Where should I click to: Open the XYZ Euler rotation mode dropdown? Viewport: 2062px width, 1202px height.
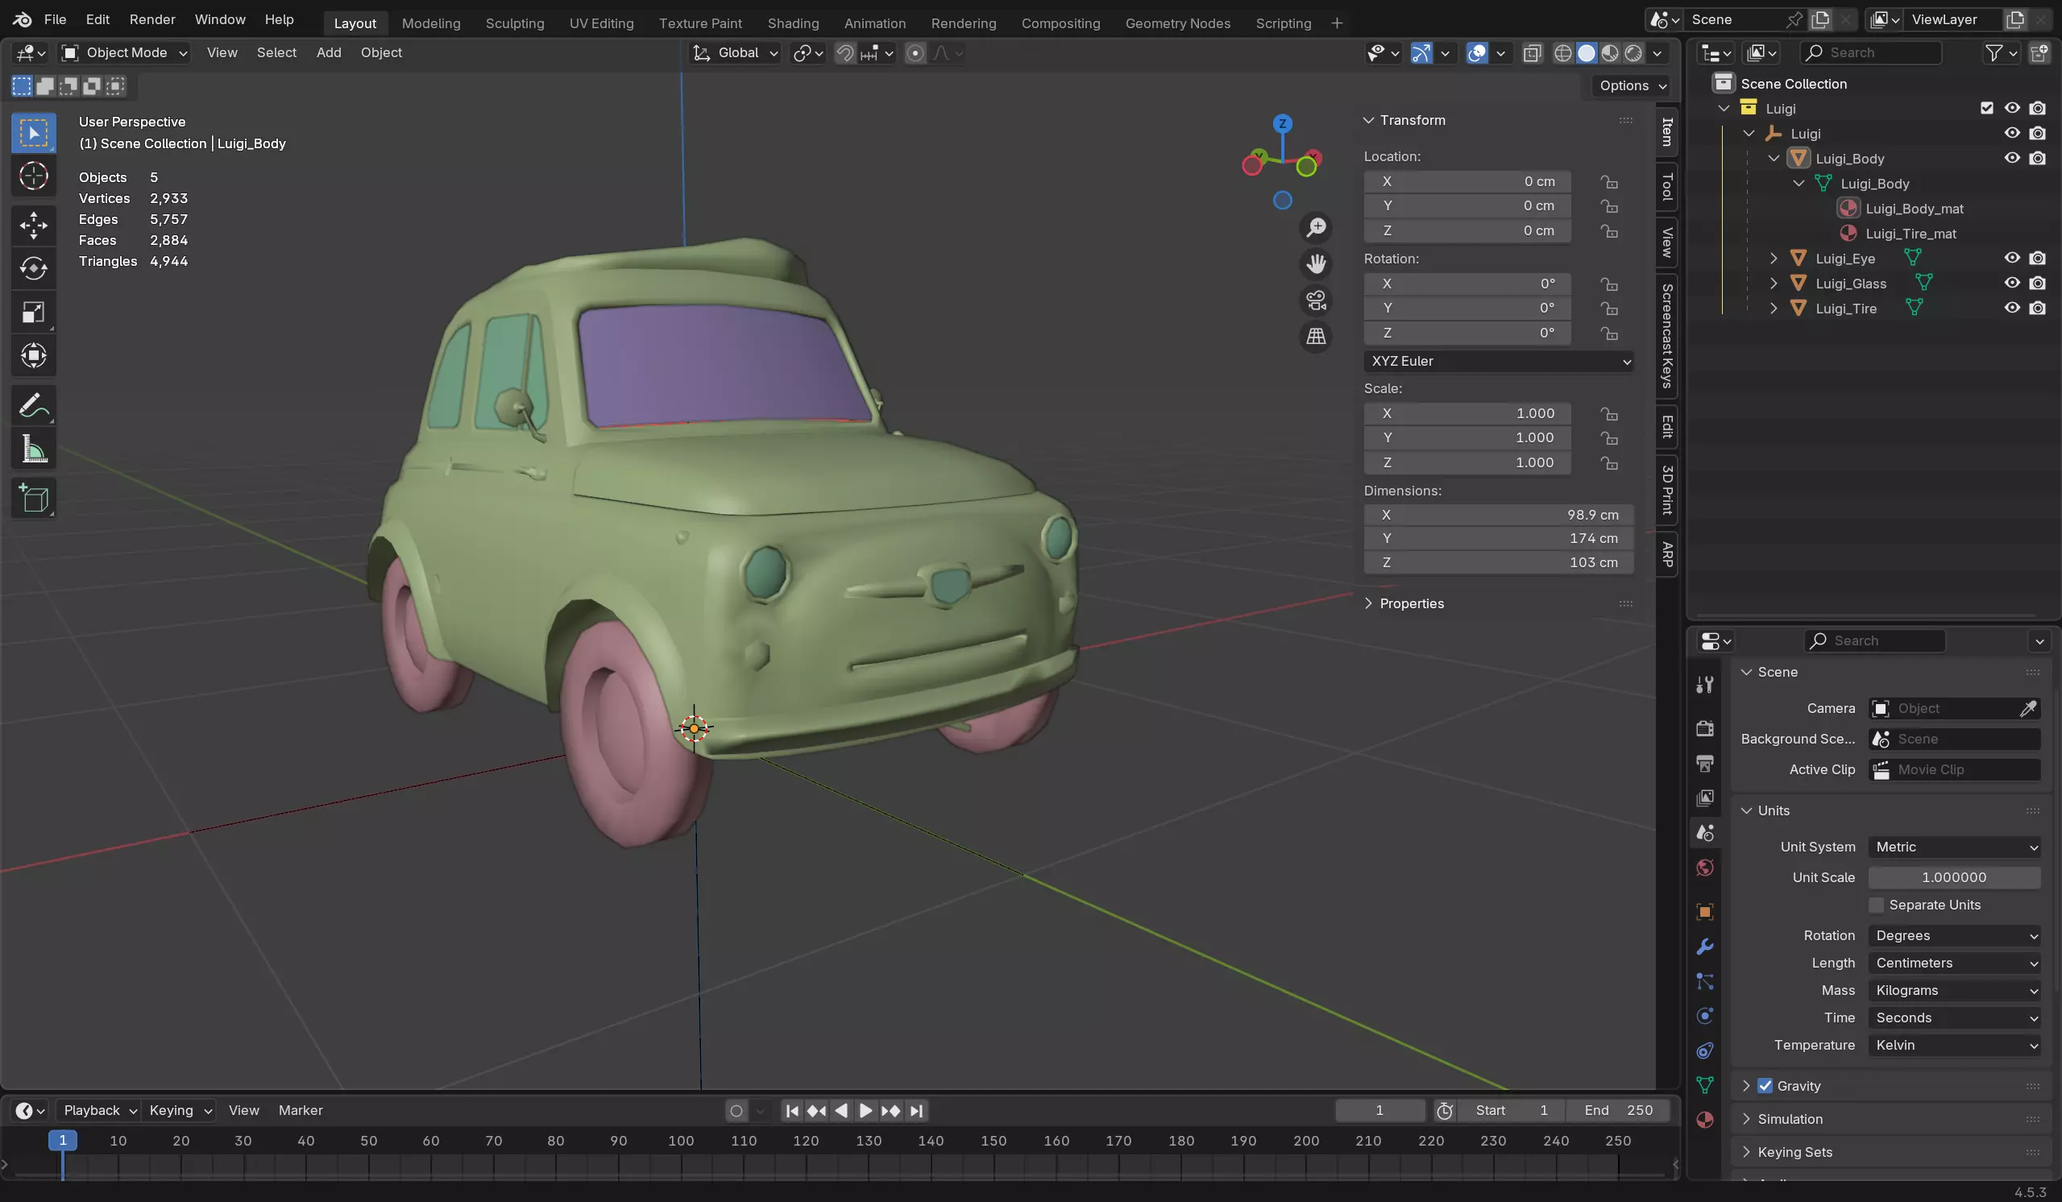click(x=1498, y=361)
